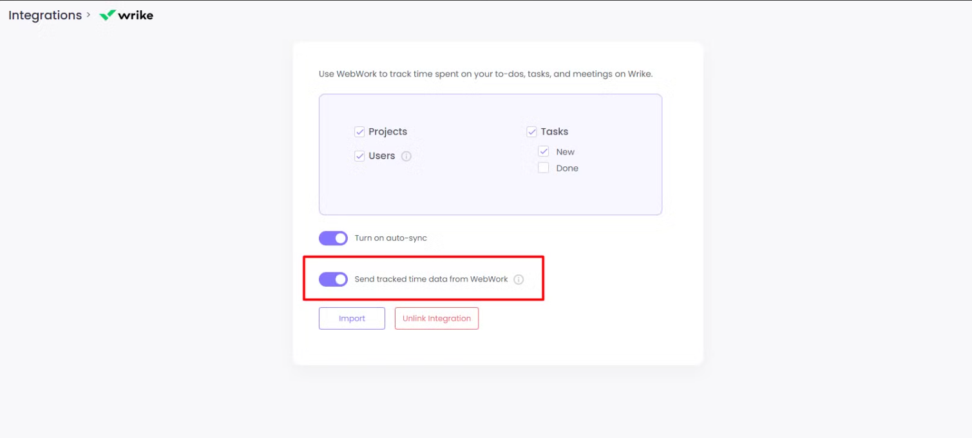Uncheck the Projects checkbox

tap(359, 132)
